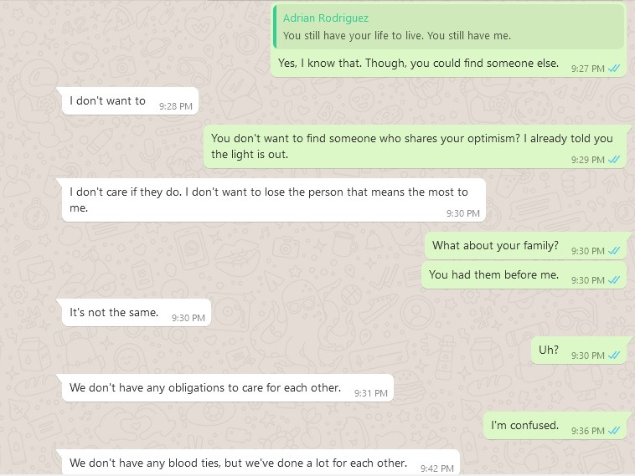Click the double-check icon next to 9:29 PM

pyautogui.click(x=614, y=160)
